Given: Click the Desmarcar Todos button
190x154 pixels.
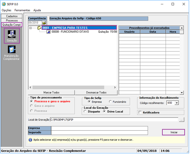Looking at the screenshot, I should (x=96, y=92).
